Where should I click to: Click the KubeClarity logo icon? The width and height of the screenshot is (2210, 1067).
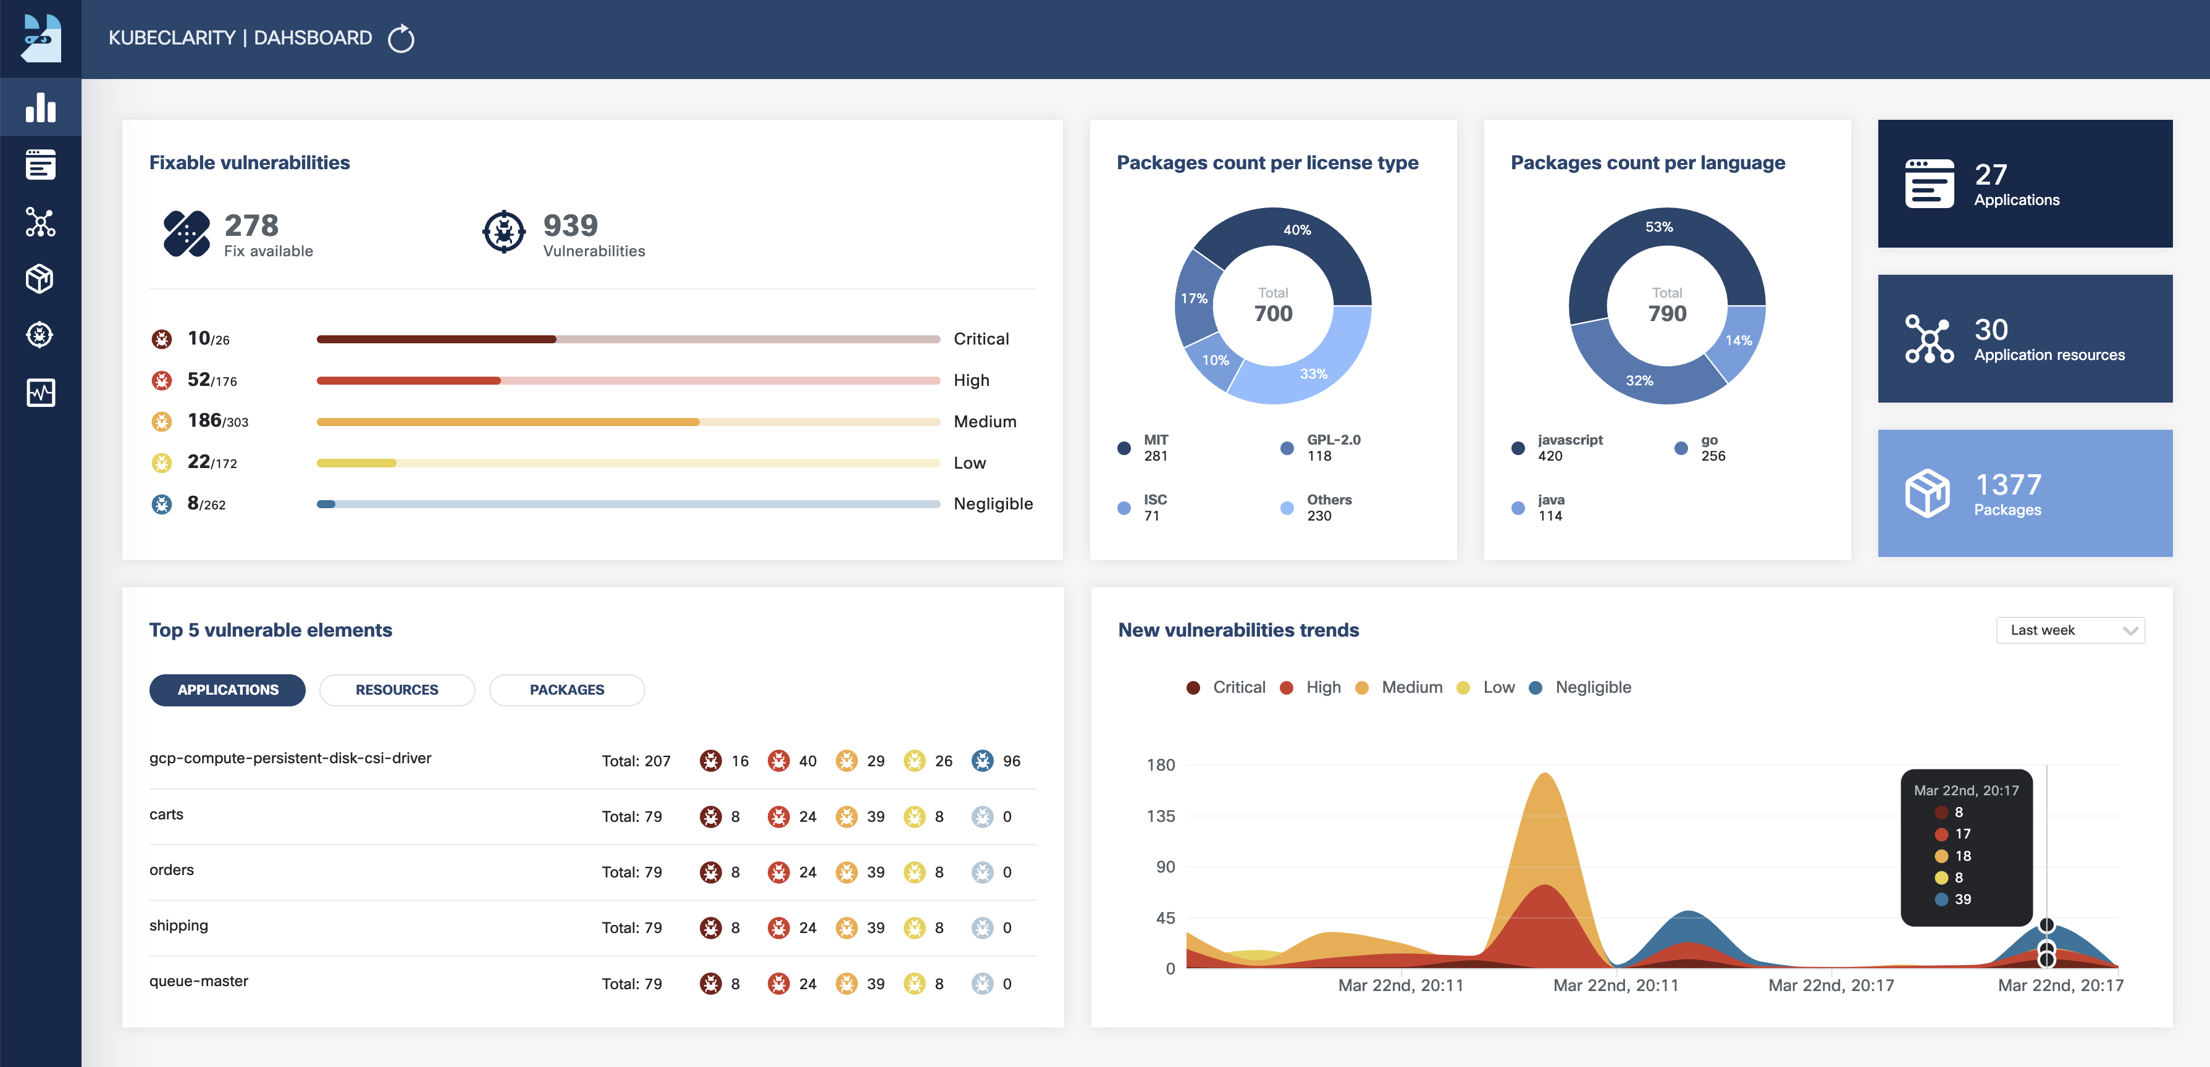[x=40, y=39]
